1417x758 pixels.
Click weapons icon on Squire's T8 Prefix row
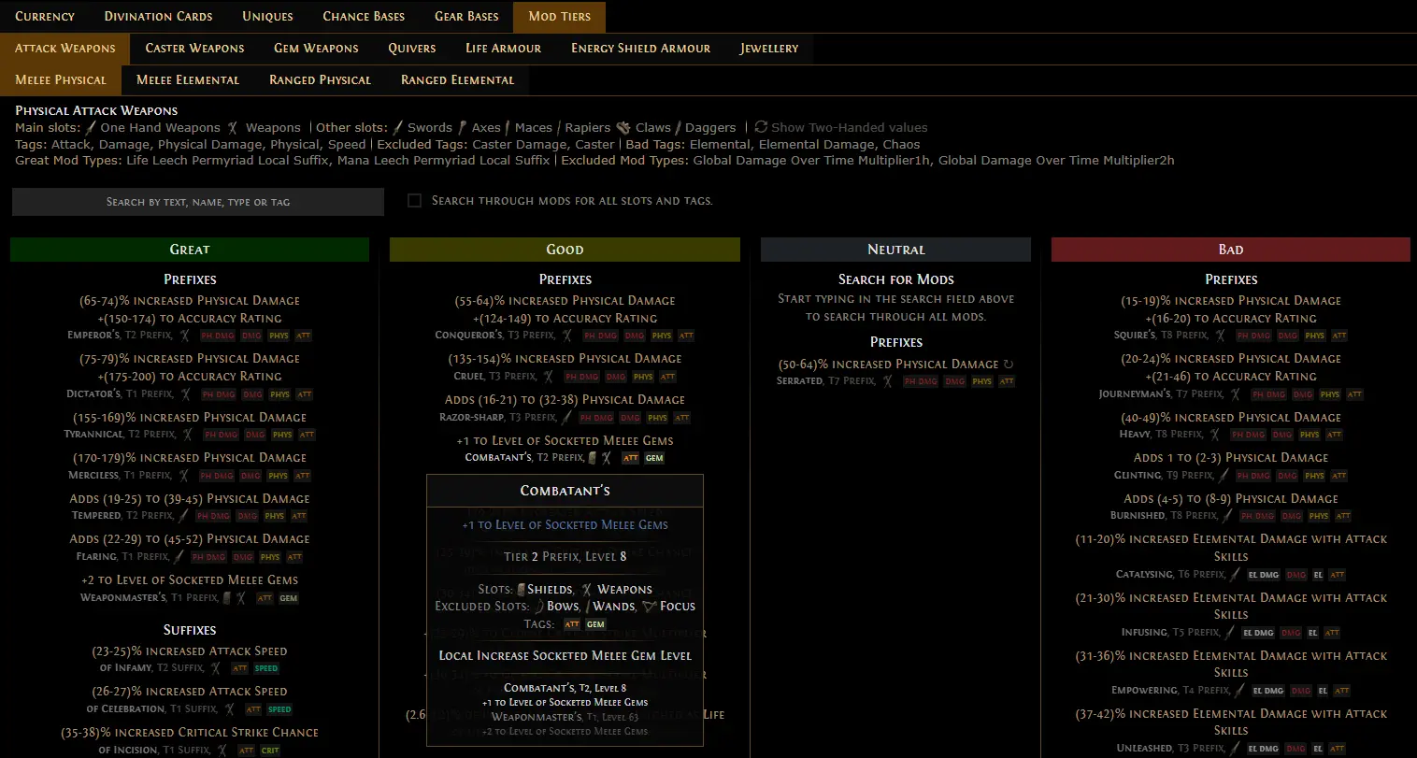click(x=1220, y=336)
